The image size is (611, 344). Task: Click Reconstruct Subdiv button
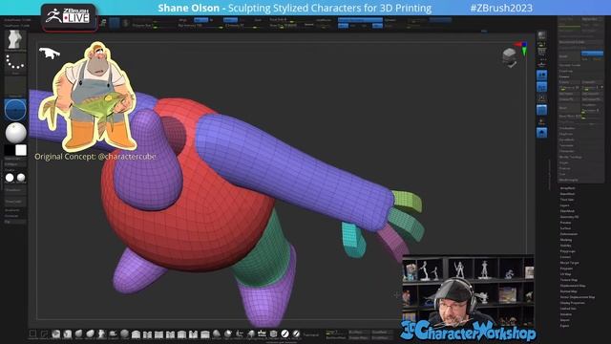tap(580, 42)
